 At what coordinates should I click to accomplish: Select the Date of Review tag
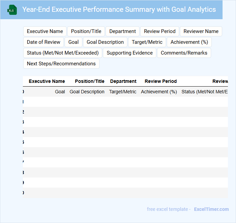(x=44, y=42)
